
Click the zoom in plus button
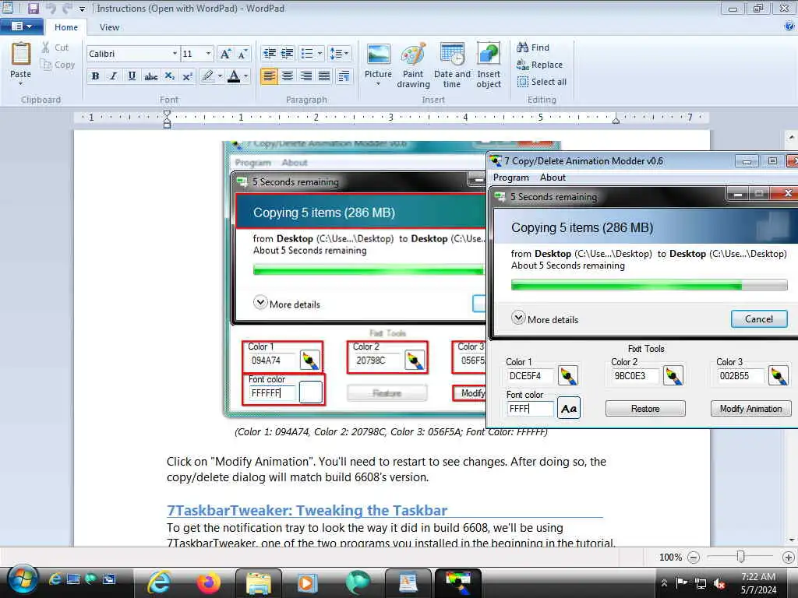[789, 558]
